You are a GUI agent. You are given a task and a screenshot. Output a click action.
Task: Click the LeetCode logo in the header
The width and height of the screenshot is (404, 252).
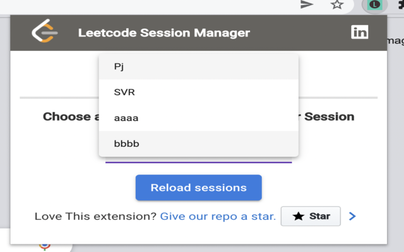tap(45, 32)
